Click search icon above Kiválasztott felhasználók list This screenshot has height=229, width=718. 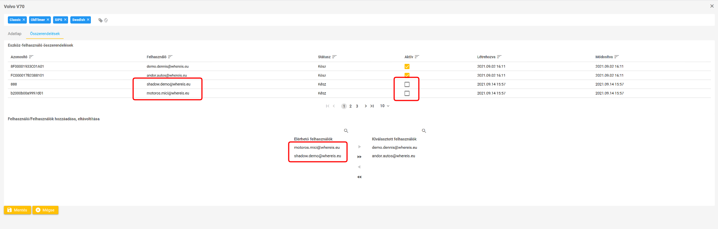pos(424,131)
